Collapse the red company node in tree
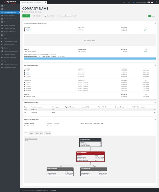The image size is (159, 192). pos(90,162)
